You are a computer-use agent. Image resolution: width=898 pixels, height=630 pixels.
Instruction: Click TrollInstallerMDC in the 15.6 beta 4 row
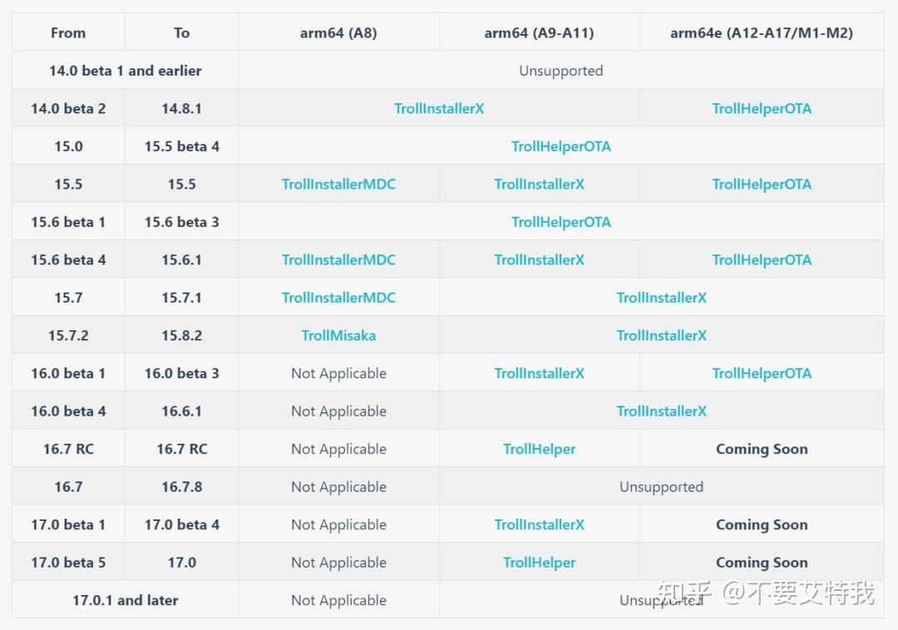click(x=338, y=260)
